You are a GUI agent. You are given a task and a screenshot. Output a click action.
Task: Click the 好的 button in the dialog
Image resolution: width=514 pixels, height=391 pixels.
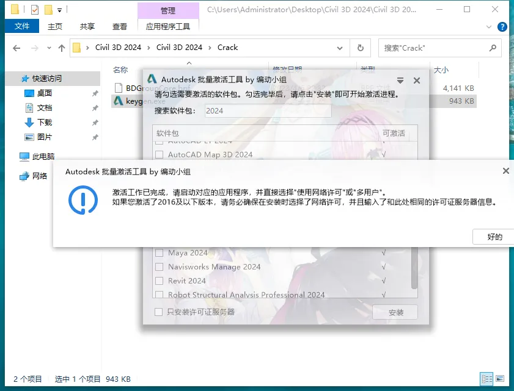click(493, 237)
